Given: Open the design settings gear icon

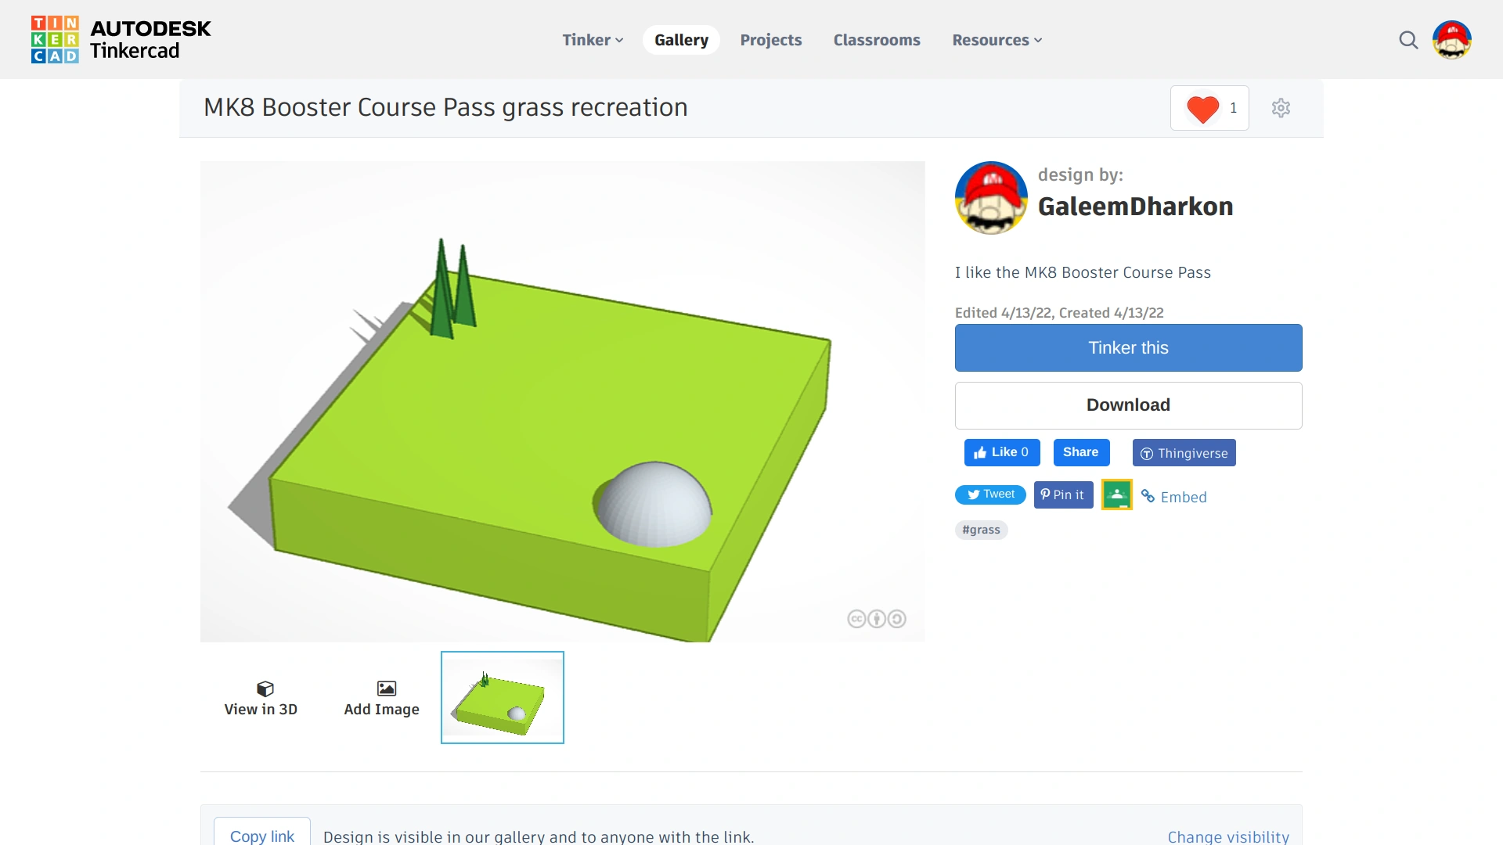Looking at the screenshot, I should (1281, 108).
